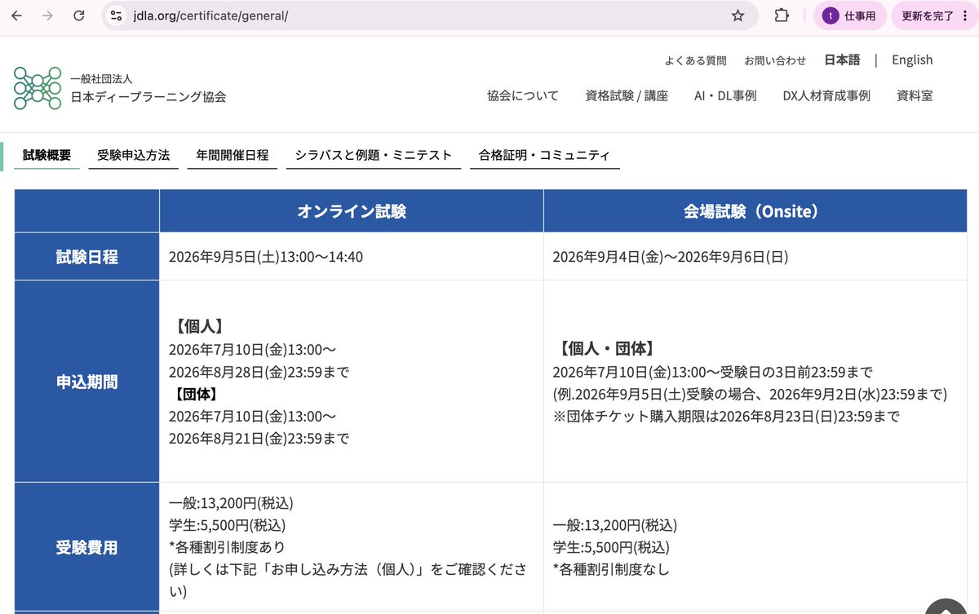Click the 更新を完了 update button
The width and height of the screenshot is (979, 614).
click(927, 15)
